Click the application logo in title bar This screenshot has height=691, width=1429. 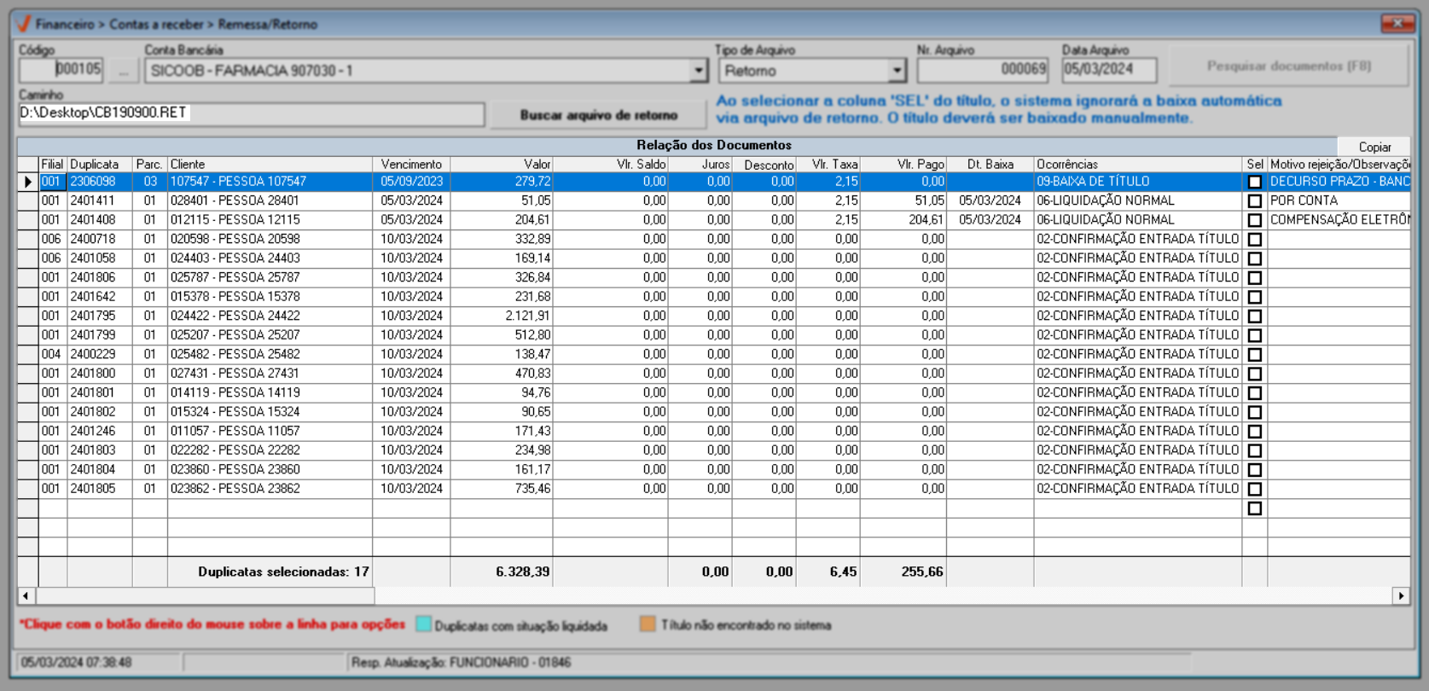click(x=23, y=24)
